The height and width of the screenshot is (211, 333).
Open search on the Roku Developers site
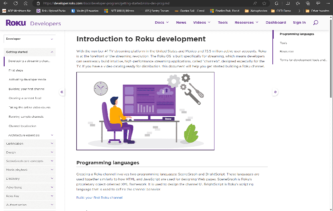(315, 22)
